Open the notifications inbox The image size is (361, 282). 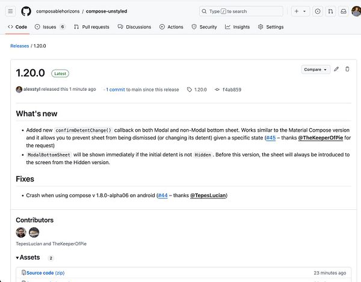pyautogui.click(x=343, y=11)
